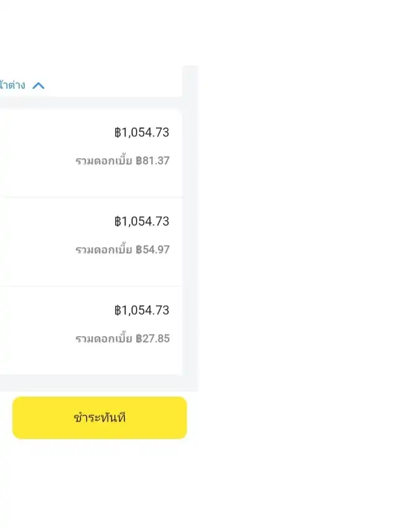The image size is (396, 527).
Task: Click the divider between second and third installments
Action: 91,286
